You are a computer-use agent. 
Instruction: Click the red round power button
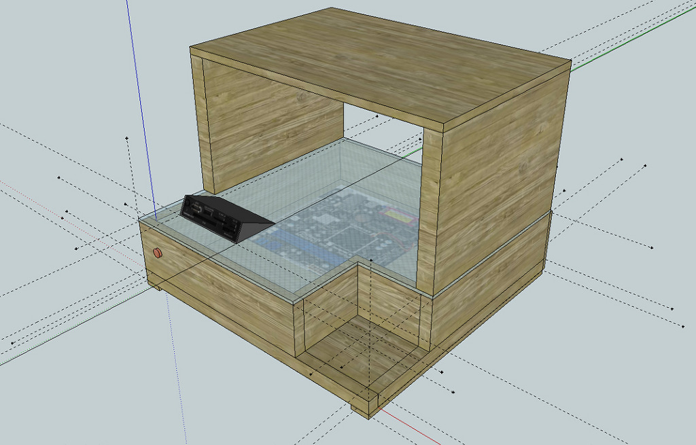click(x=158, y=253)
